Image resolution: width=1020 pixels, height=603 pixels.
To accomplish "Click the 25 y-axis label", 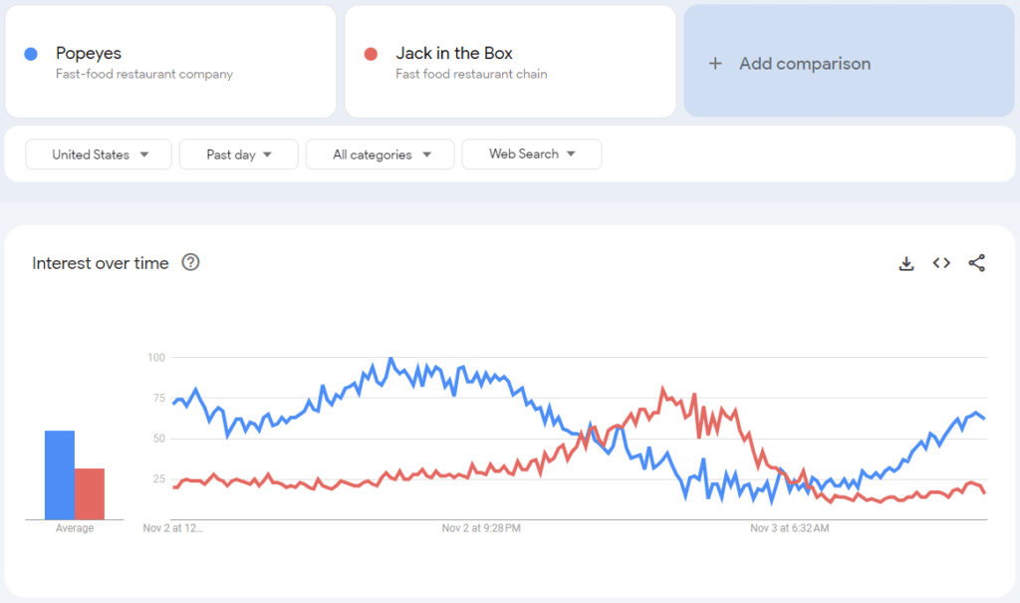I will click(x=158, y=478).
